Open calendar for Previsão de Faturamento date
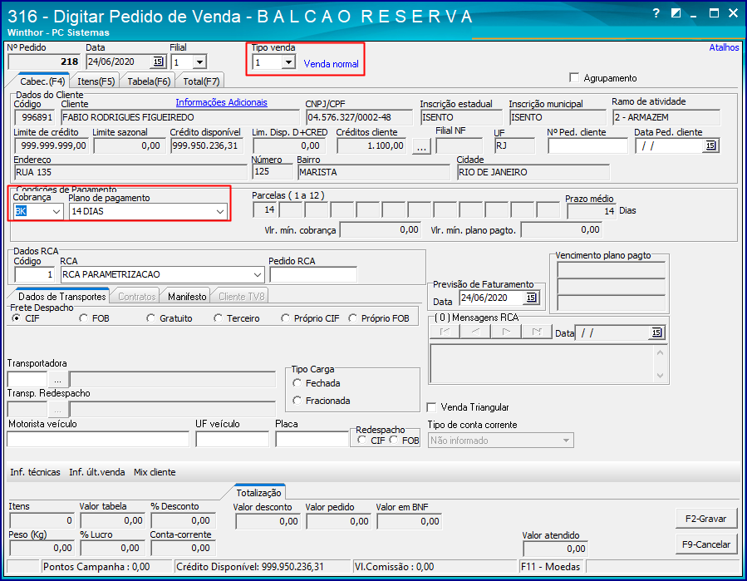The height and width of the screenshot is (581, 747). click(531, 298)
